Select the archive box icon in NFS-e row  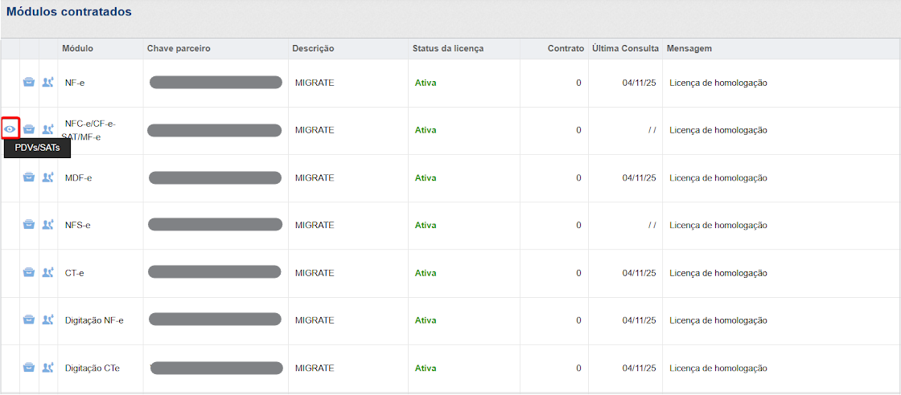tap(29, 225)
